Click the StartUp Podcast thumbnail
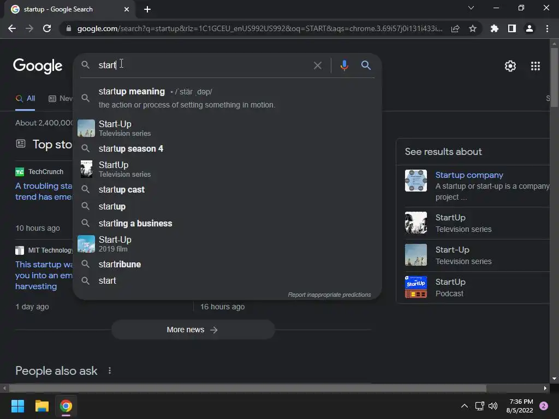 point(415,287)
